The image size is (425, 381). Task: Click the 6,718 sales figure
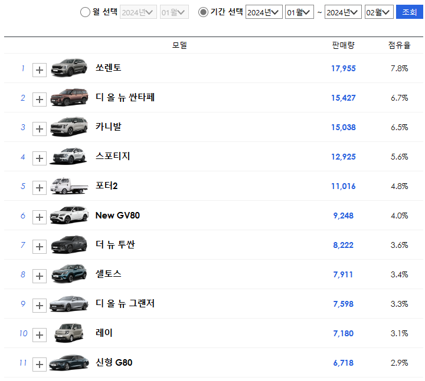coord(344,363)
